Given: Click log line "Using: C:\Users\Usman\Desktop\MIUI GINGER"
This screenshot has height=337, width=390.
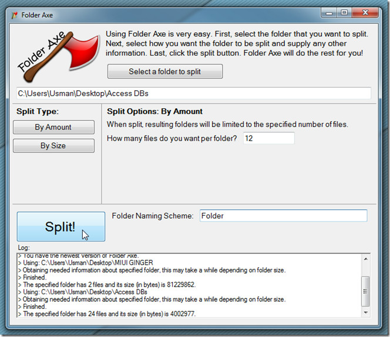Looking at the screenshot, I should [86, 263].
